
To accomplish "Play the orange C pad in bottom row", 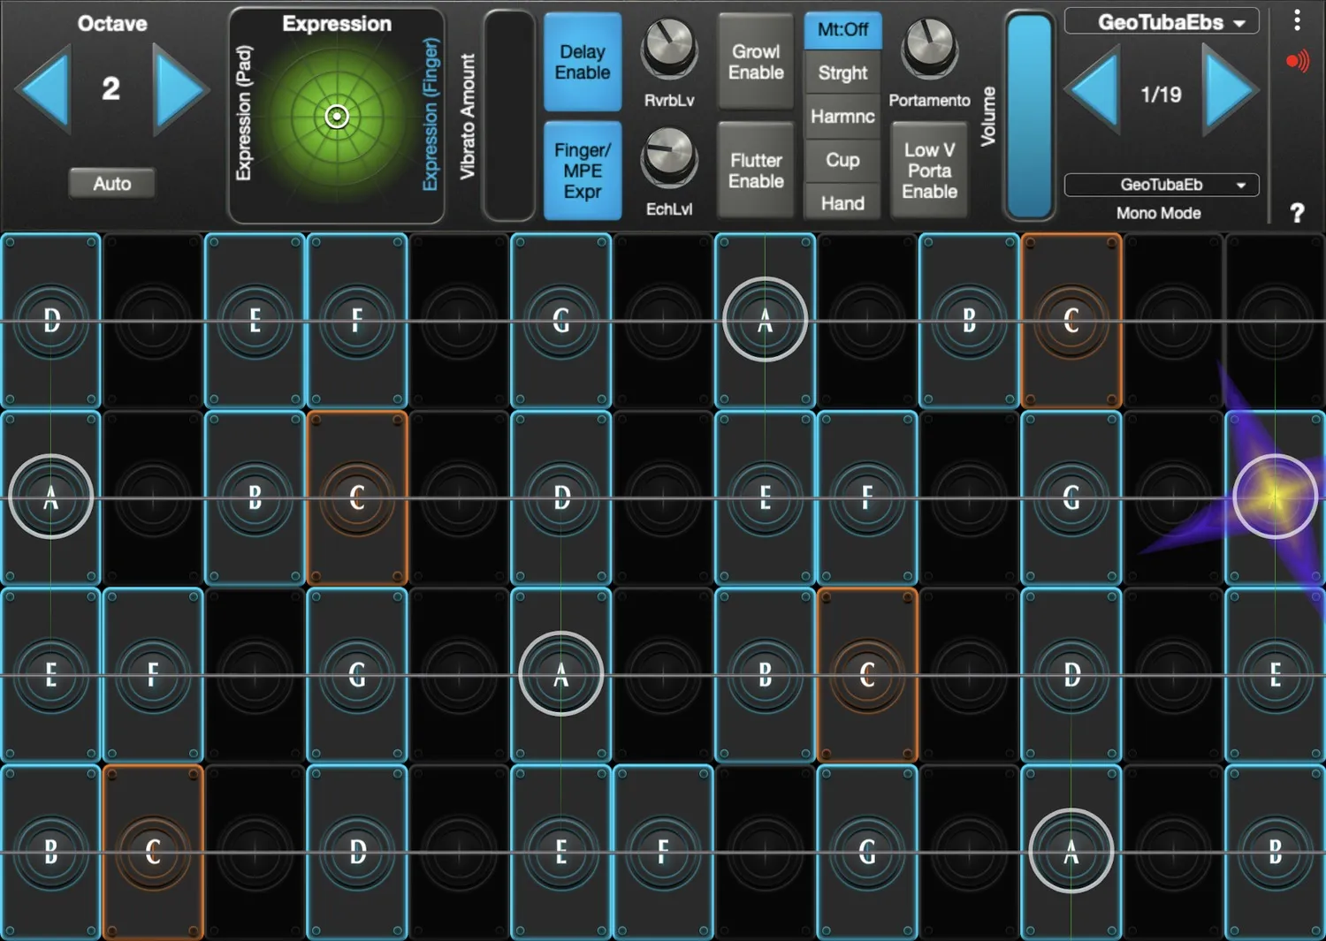I will click(153, 852).
